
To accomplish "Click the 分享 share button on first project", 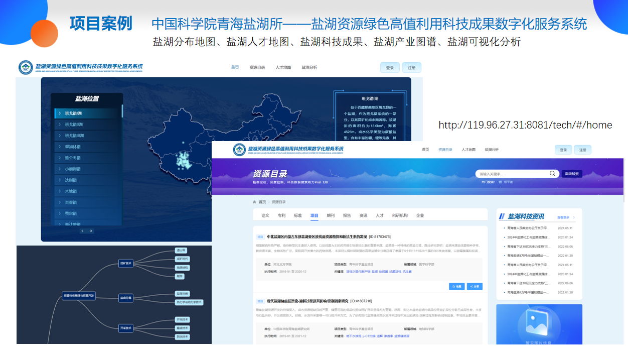I will (x=475, y=286).
